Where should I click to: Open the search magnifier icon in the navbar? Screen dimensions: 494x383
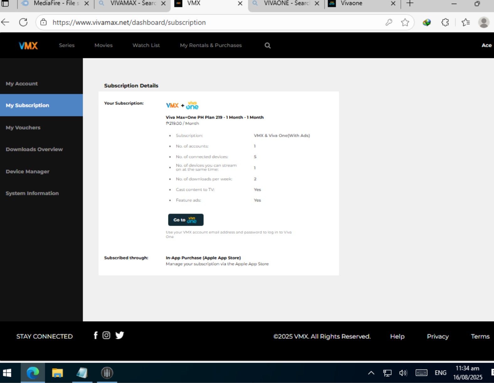[x=267, y=45]
